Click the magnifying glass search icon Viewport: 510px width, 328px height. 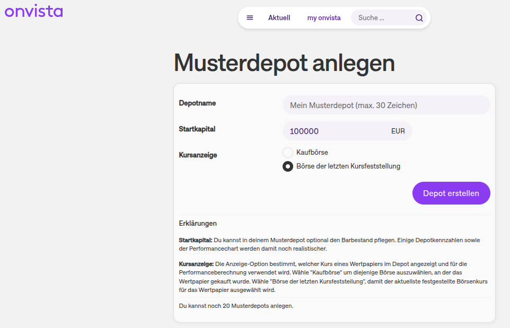point(419,17)
